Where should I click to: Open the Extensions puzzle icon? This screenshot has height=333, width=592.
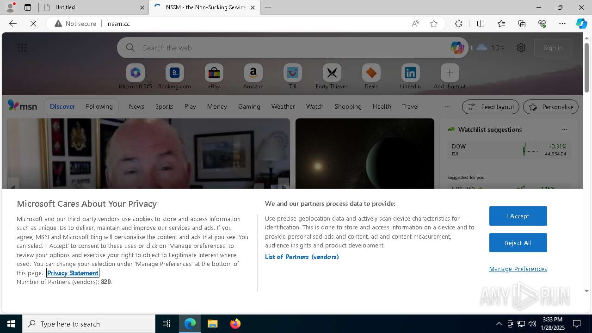(458, 24)
